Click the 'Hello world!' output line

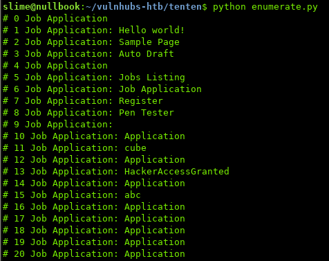[x=94, y=30]
